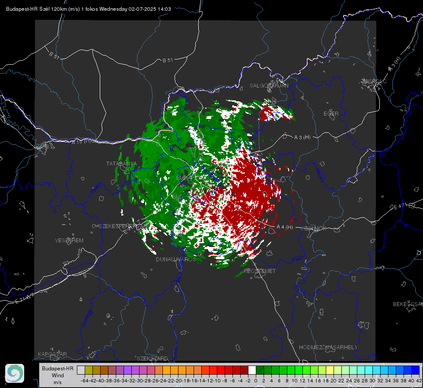
Task: Click the BÉKÉSCSABA city label
Action: [x=408, y=304]
